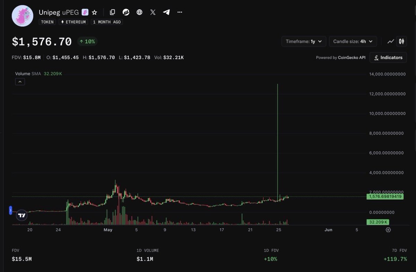Click the Powered by CoinGecko API link

point(341,57)
